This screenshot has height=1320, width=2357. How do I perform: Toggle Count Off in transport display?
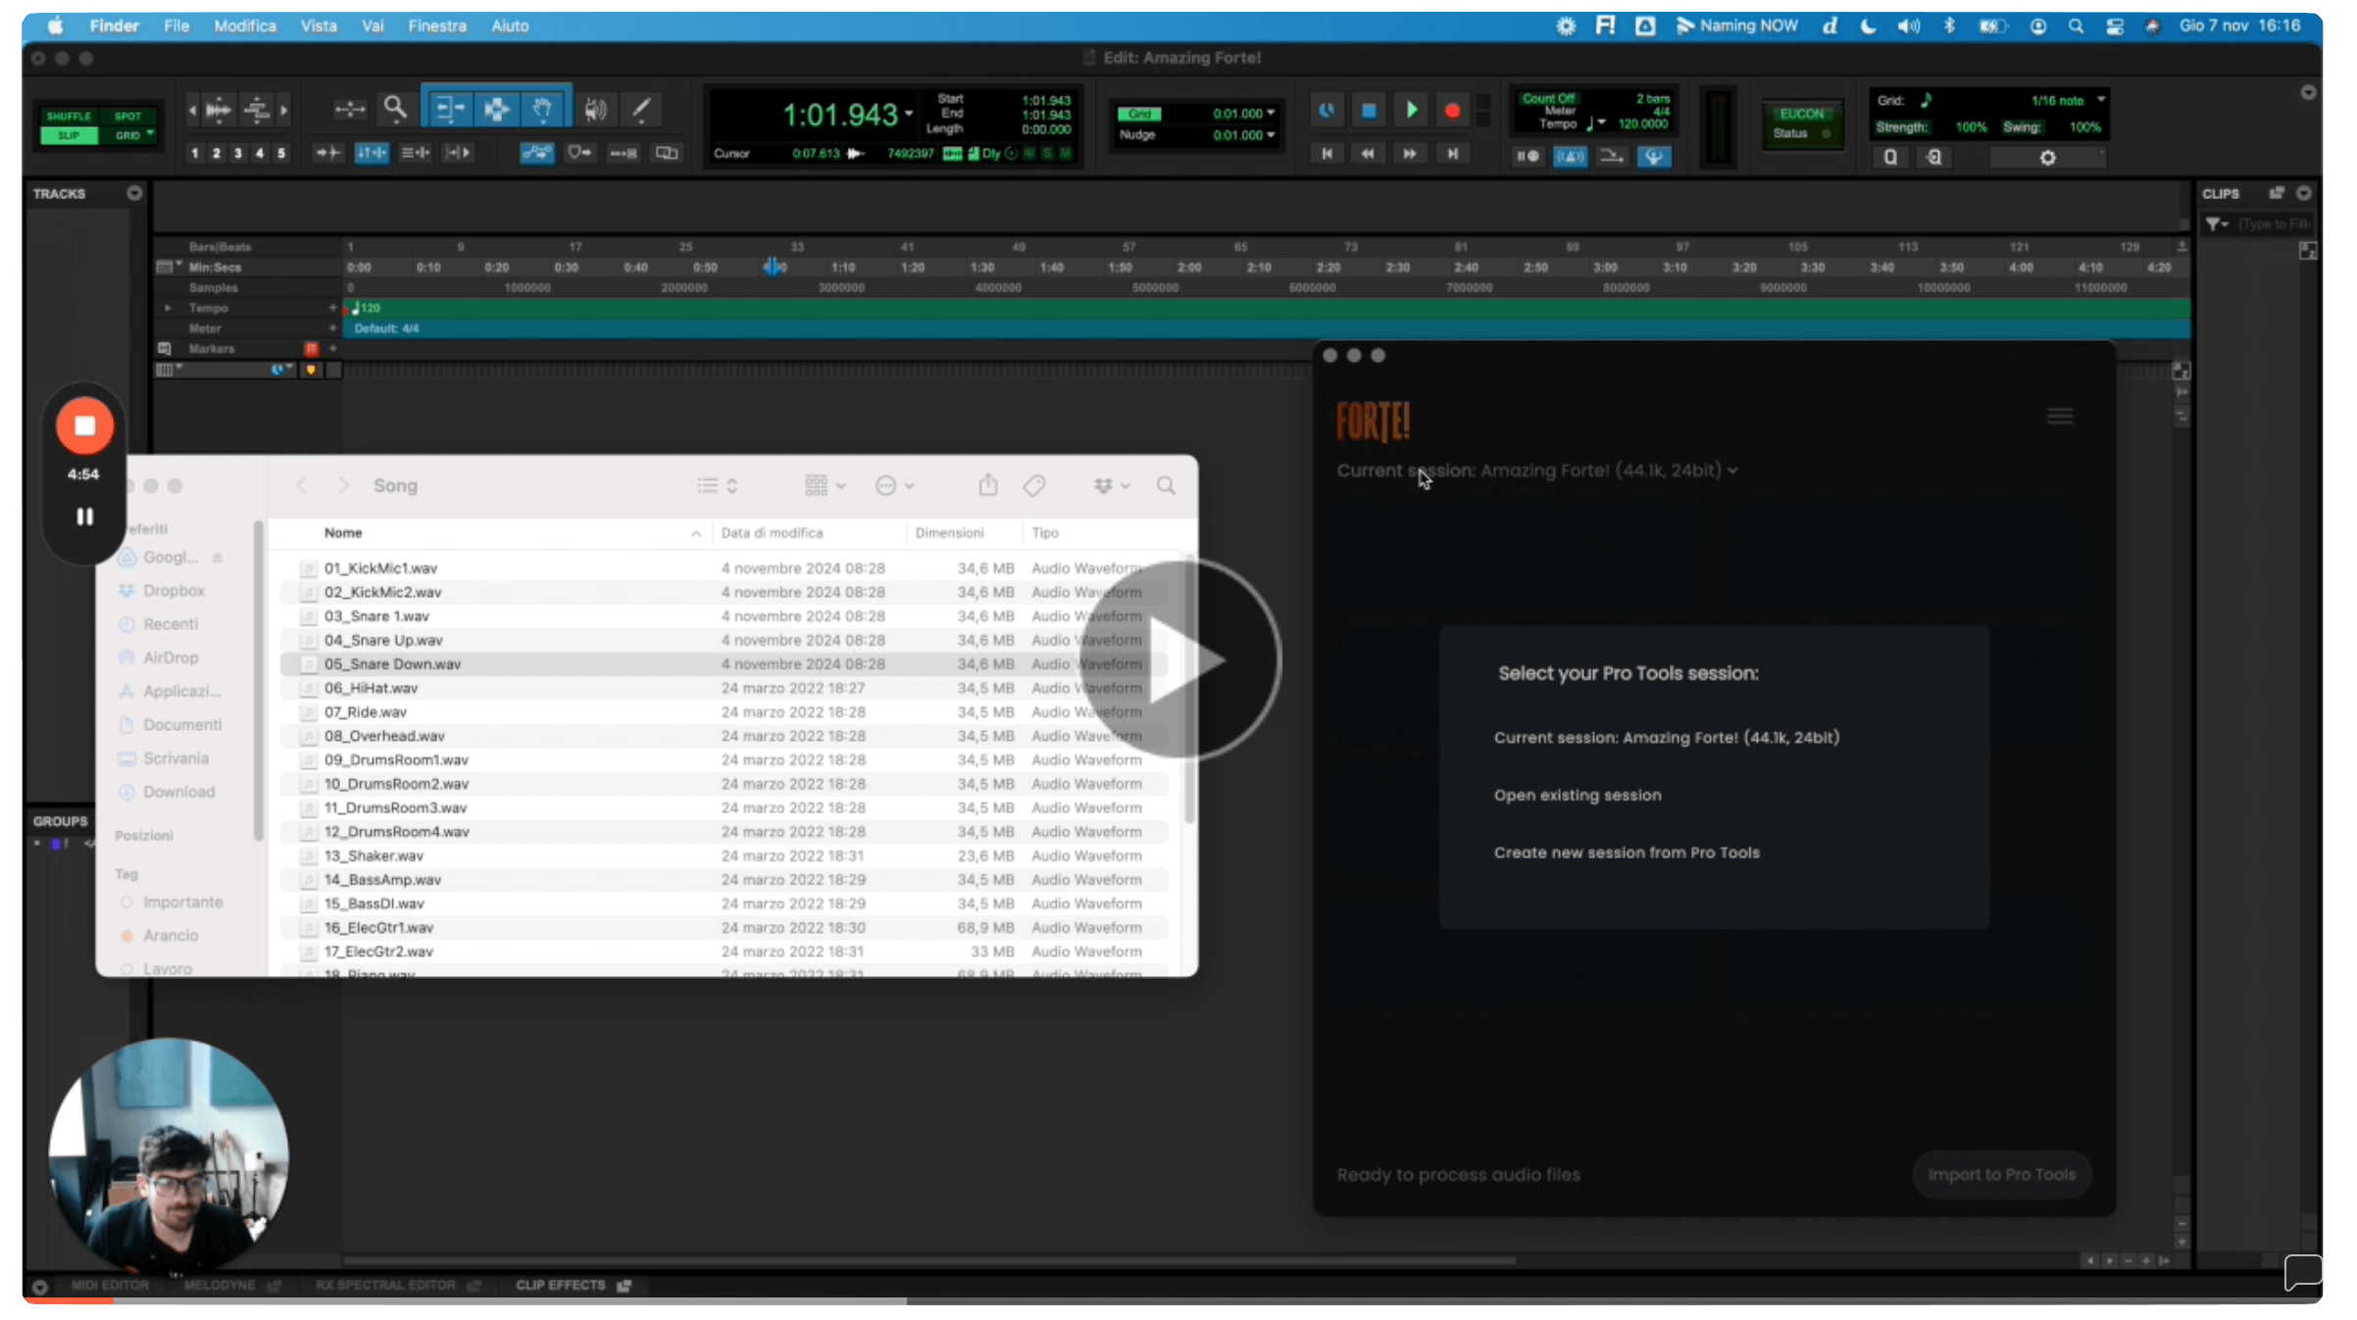(1548, 98)
